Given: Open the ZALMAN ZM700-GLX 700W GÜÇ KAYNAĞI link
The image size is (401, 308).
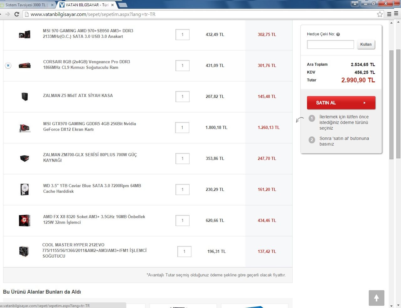Looking at the screenshot, I should pos(90,157).
